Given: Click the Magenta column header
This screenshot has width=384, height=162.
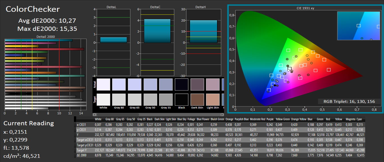Looking at the screenshot, I should (350, 119).
